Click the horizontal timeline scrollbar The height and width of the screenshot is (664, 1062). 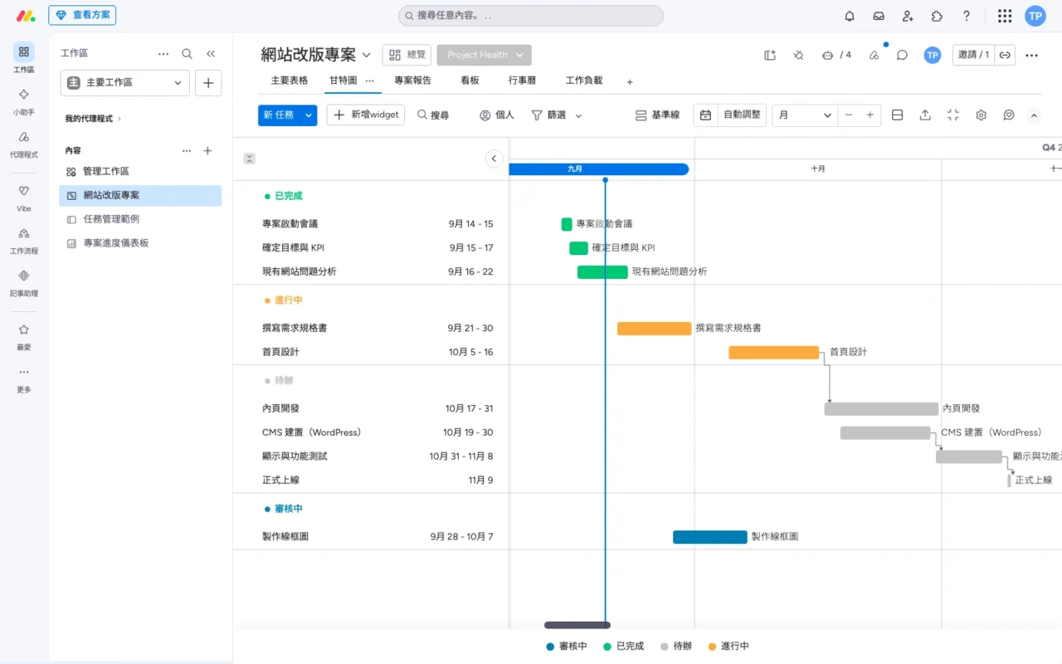(577, 625)
